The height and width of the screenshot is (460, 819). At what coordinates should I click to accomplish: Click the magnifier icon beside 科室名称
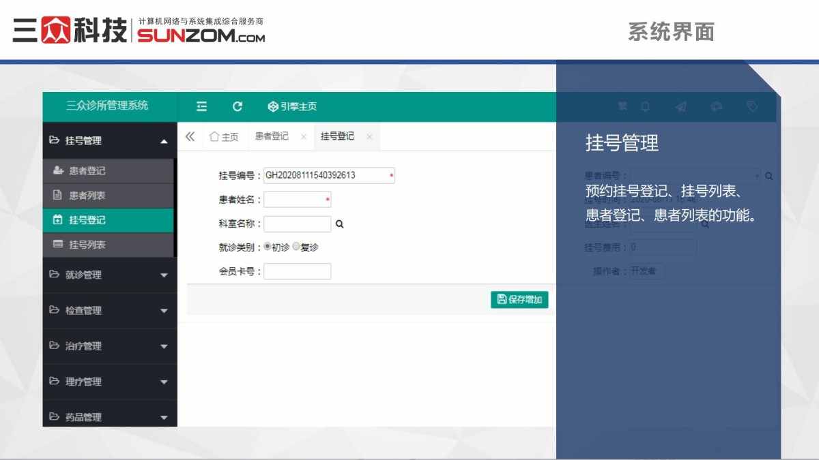click(339, 223)
